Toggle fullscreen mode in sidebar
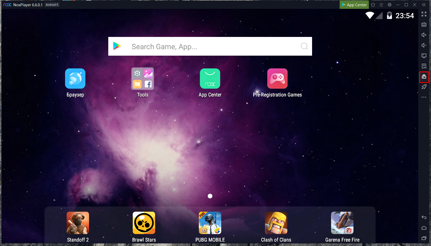Image resolution: width=431 pixels, height=246 pixels. [424, 14]
